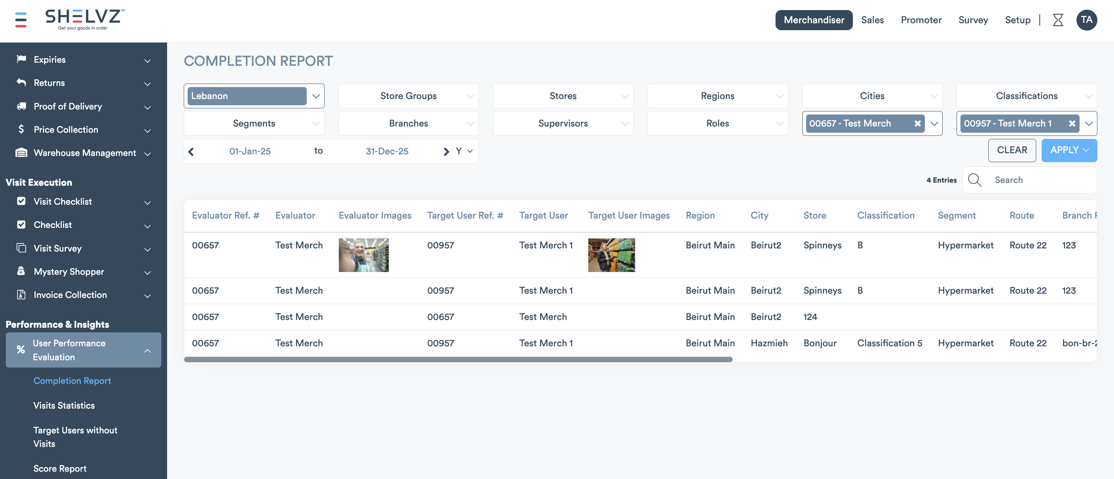Remove the 00657 - Test Merch filter chip
1114x479 pixels.
coord(917,124)
